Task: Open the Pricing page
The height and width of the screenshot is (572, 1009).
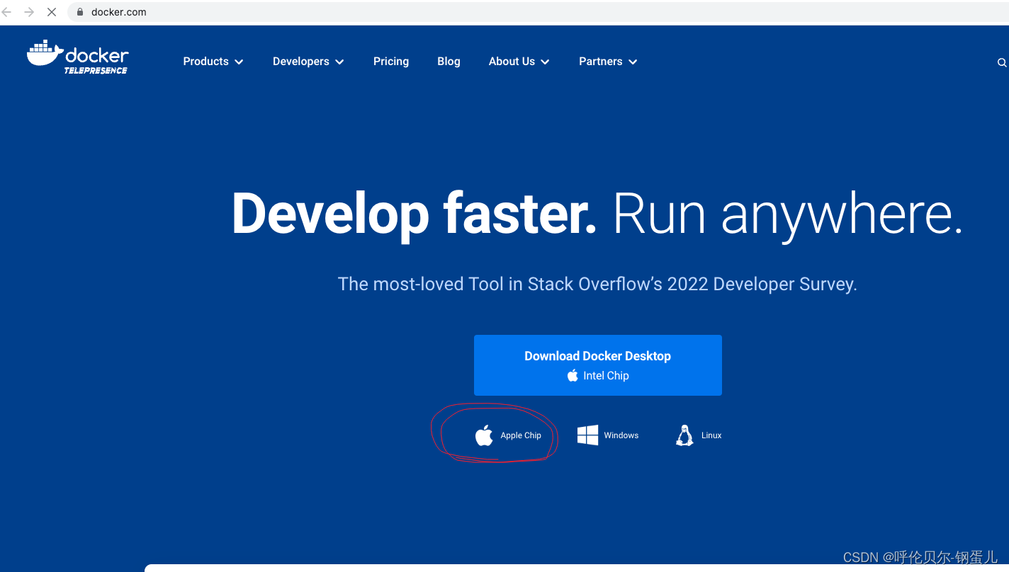Action: click(x=391, y=62)
